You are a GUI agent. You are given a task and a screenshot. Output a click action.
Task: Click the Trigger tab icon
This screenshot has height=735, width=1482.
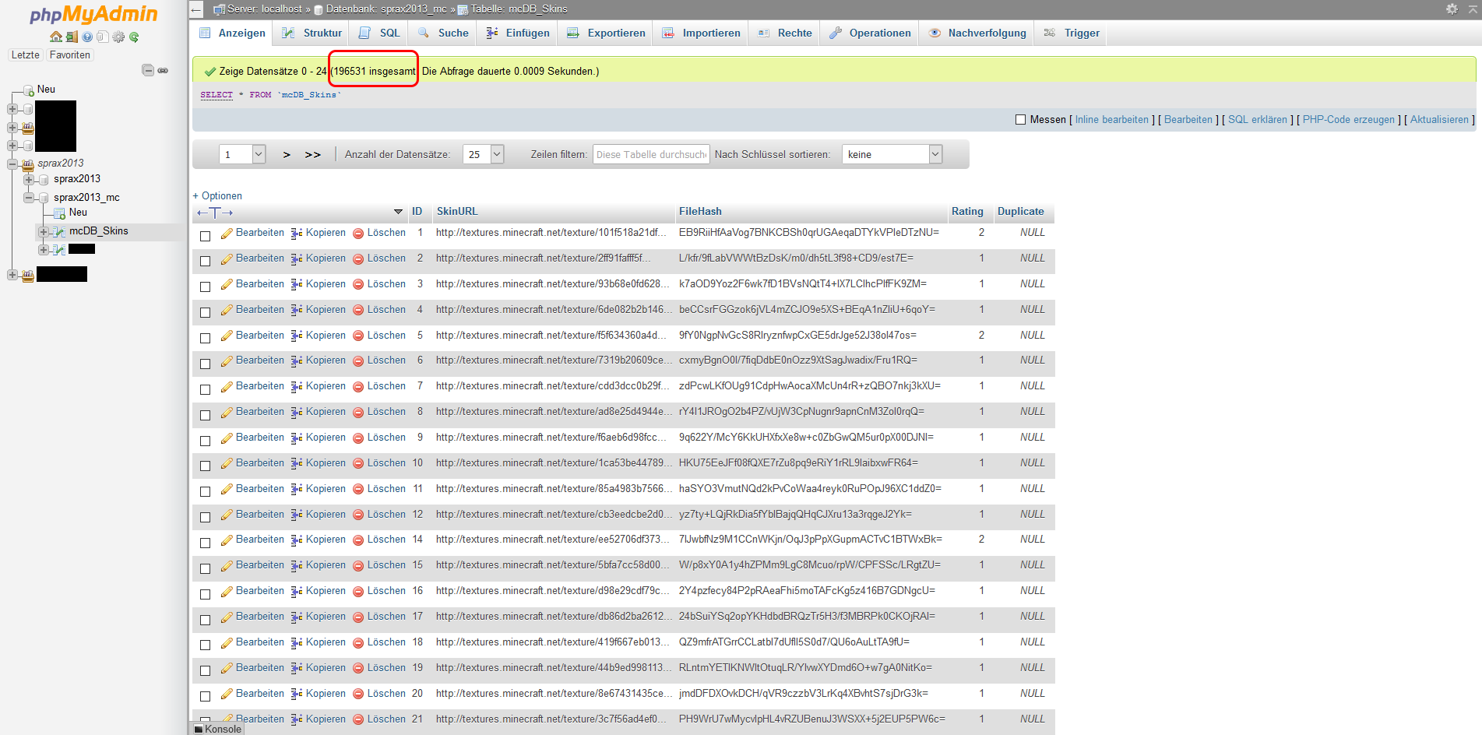click(x=1050, y=33)
